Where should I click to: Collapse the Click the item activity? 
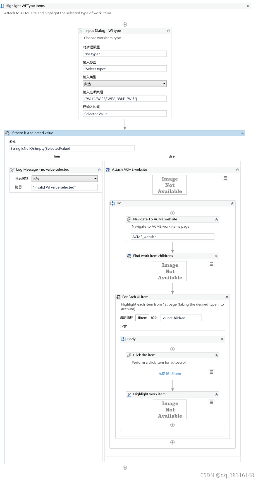point(216,356)
